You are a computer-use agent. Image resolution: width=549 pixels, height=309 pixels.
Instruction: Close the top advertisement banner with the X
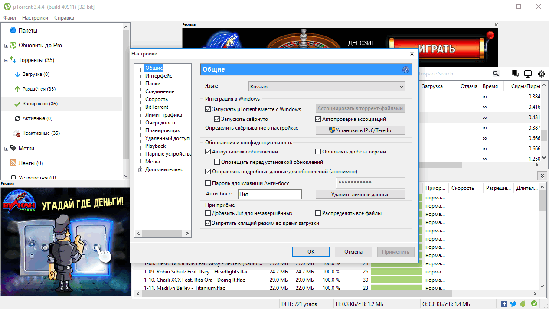(496, 25)
